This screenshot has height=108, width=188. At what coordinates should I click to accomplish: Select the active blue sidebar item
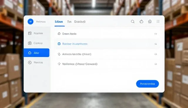(x=36, y=53)
